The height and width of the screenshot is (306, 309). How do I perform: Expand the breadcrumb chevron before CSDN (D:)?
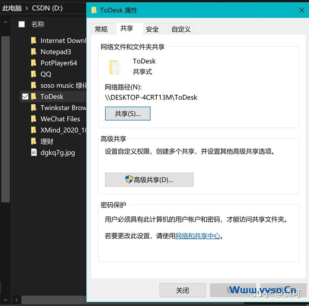tap(26, 8)
